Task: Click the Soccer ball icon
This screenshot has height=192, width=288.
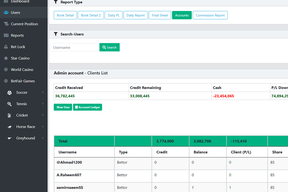Action: point(10,92)
